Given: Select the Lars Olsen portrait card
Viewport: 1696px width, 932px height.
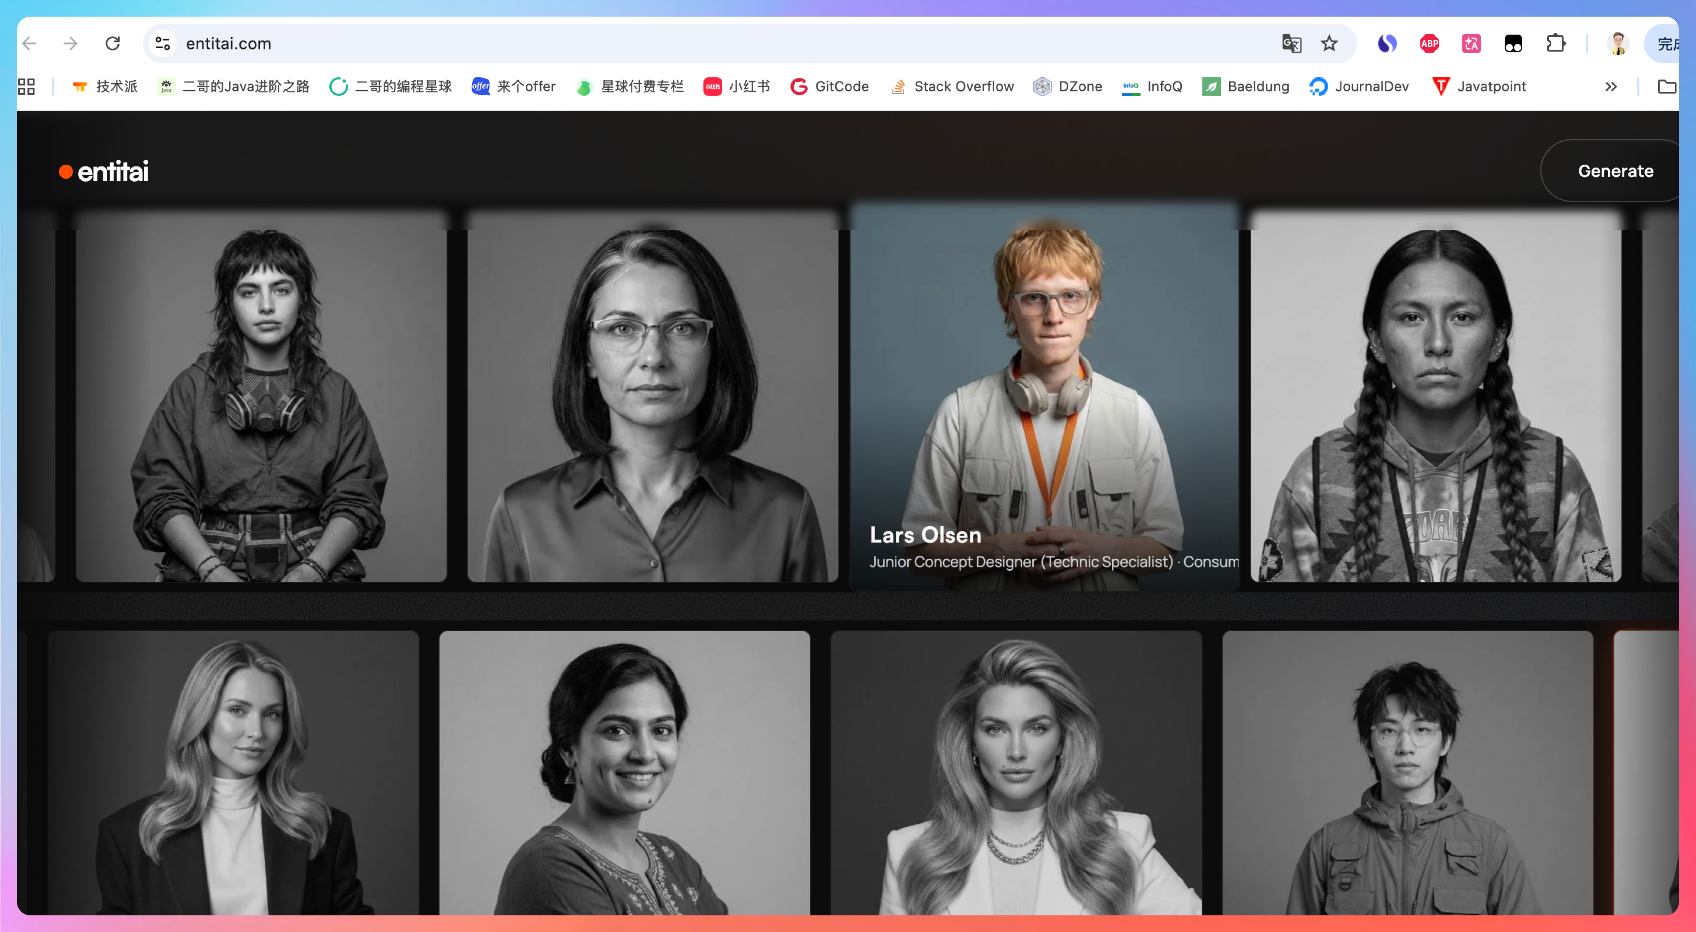Looking at the screenshot, I should click(1044, 395).
